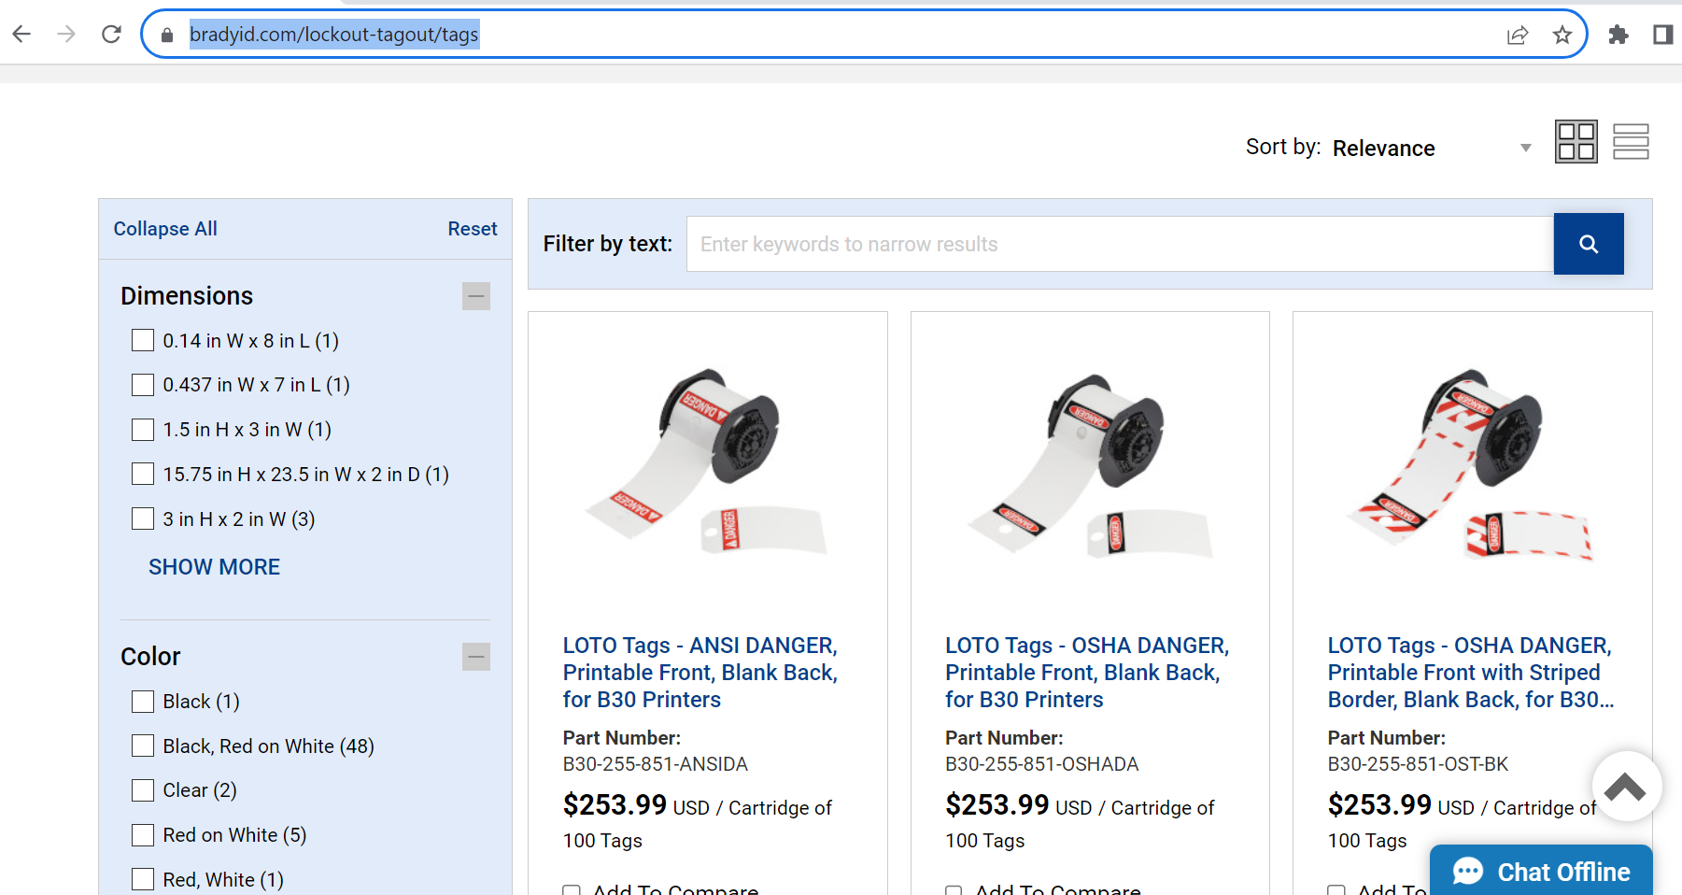View site security lock info

pyautogui.click(x=167, y=35)
